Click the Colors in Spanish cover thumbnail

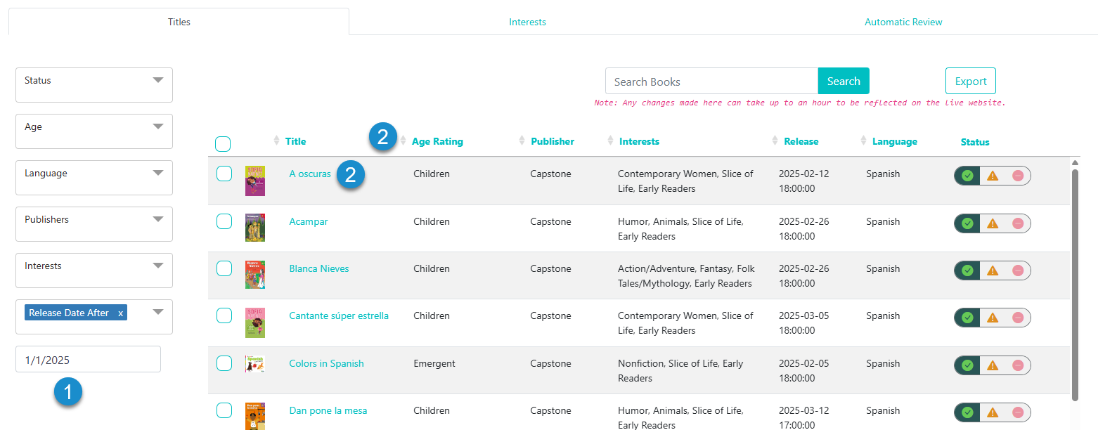click(x=255, y=363)
